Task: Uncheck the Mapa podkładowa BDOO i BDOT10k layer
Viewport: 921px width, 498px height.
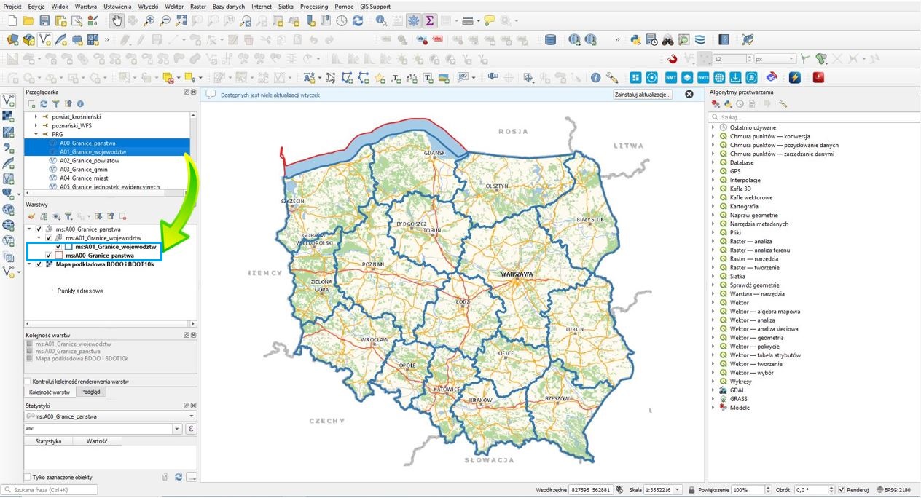Action: (39, 264)
